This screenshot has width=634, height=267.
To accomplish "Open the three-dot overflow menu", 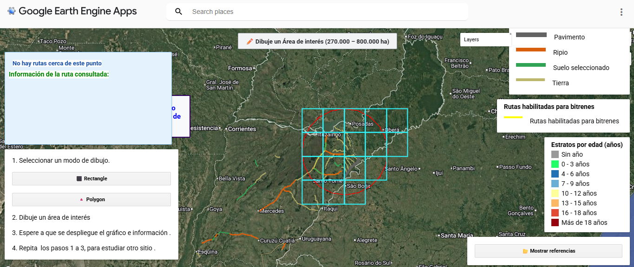I will tap(621, 12).
